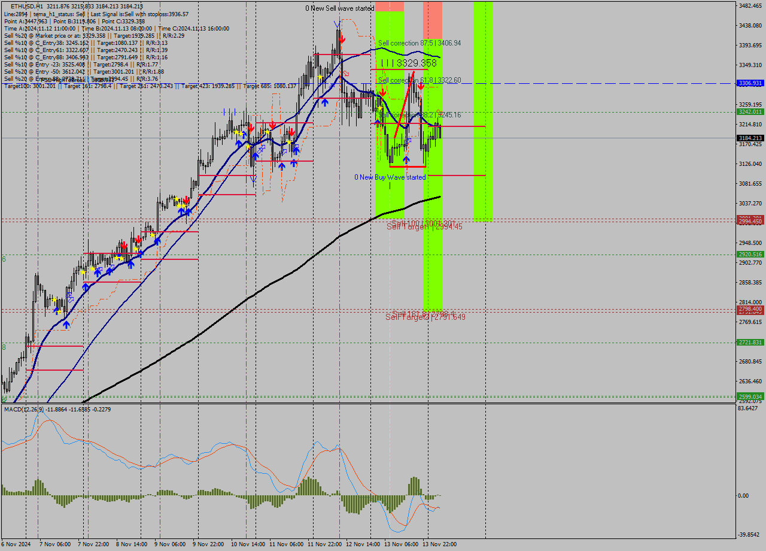Click the '13 Nov 22:00' time axis label

click(x=439, y=544)
